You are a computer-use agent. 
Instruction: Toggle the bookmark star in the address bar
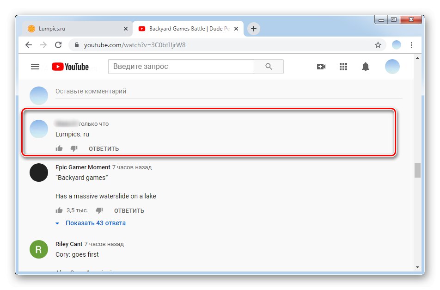(379, 45)
